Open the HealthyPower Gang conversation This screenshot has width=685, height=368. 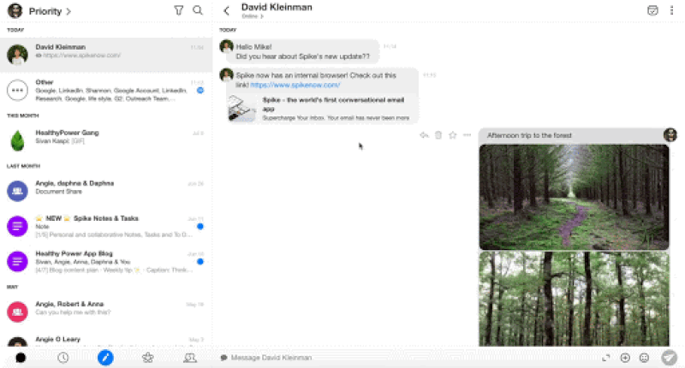tap(106, 139)
